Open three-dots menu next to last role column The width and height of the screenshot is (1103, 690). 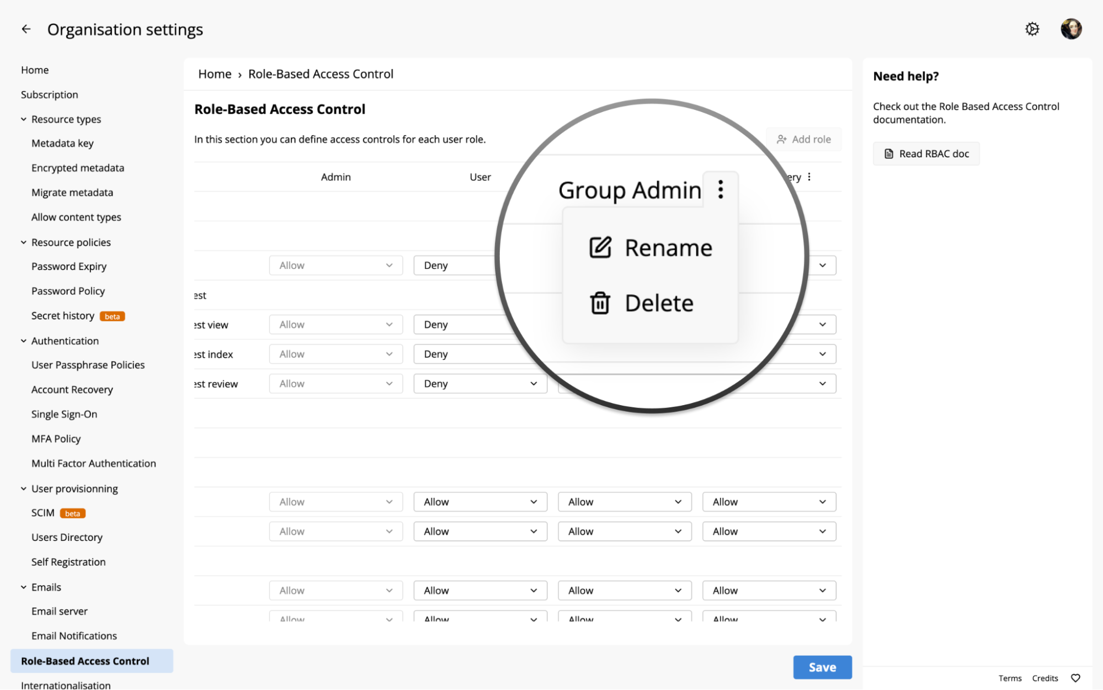[809, 177]
